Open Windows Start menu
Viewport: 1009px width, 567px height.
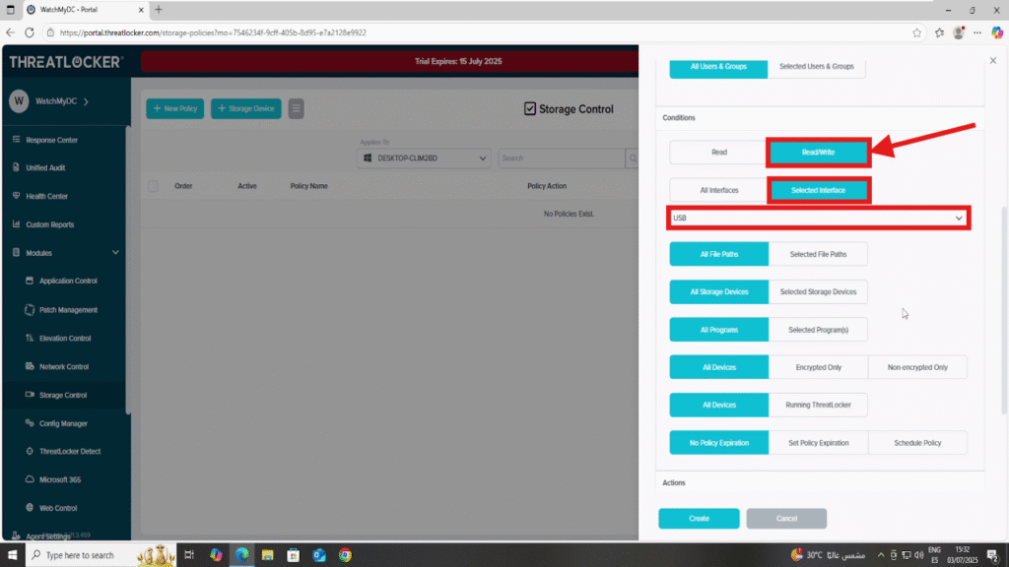tap(12, 555)
